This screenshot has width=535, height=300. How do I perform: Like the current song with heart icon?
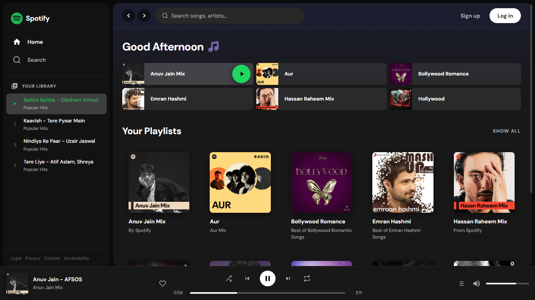(163, 284)
